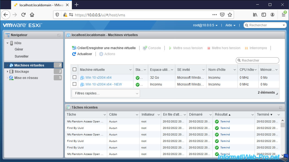Viewport: 289px width, 162px height.
Task: Minimize the Tâches récentes panel
Action: pos(281,107)
